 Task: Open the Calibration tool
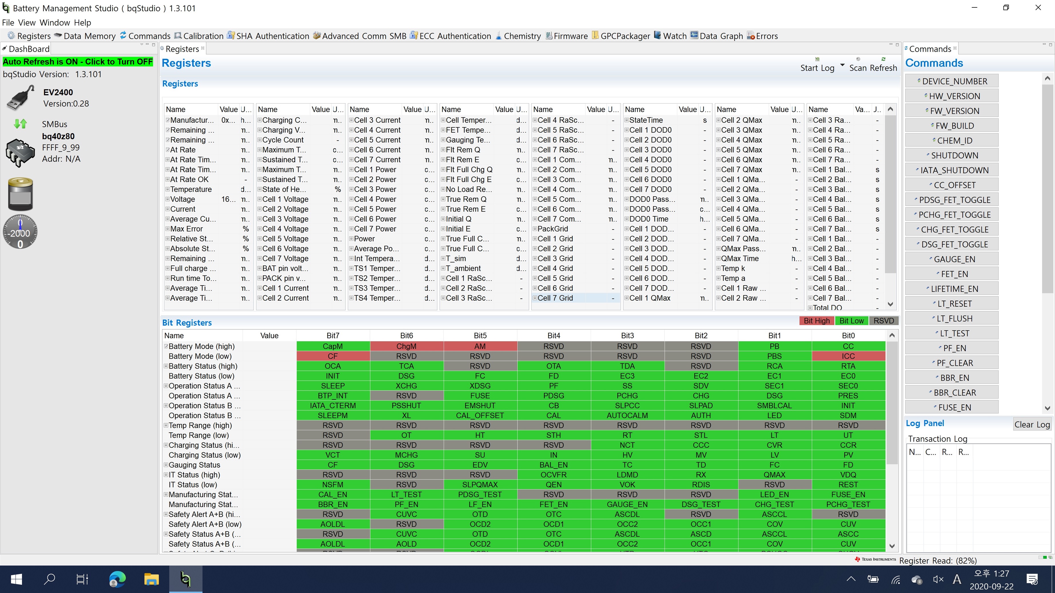pyautogui.click(x=199, y=36)
